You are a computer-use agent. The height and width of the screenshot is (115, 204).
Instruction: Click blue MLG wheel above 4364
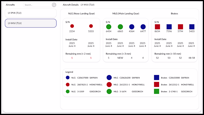tap(132, 27)
